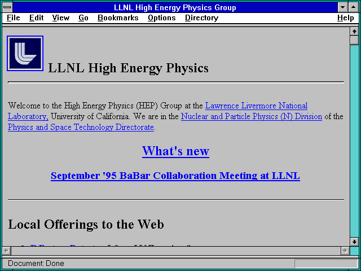Open the Directory menu
Image resolution: width=361 pixels, height=271 pixels.
202,18
